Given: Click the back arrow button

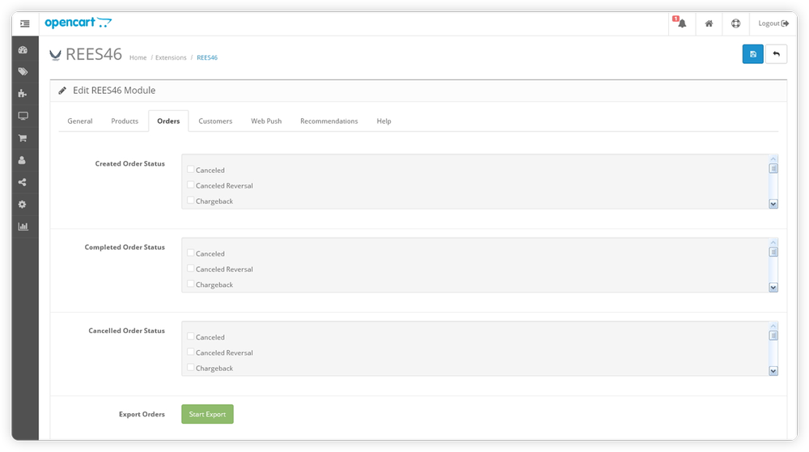Looking at the screenshot, I should click(x=776, y=54).
